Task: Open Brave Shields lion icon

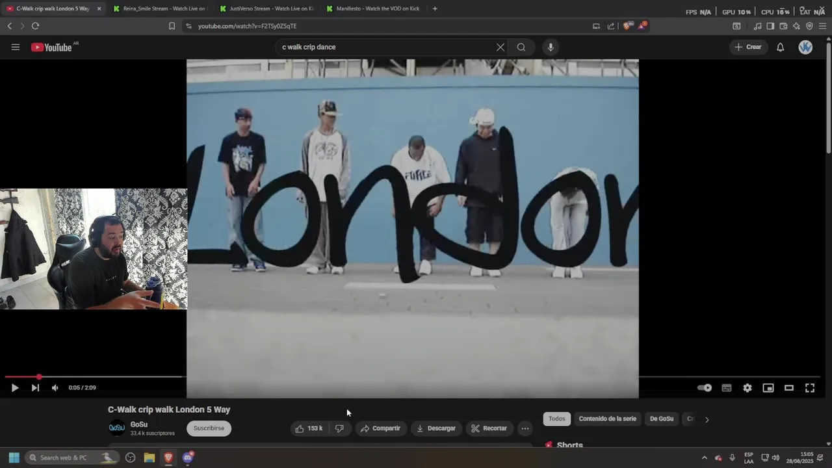Action: pyautogui.click(x=627, y=26)
